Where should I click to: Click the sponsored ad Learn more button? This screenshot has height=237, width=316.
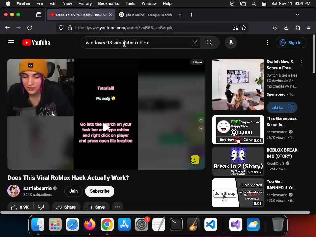tap(282, 107)
